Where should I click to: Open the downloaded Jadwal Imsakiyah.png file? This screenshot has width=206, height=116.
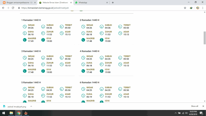click(x=16, y=107)
